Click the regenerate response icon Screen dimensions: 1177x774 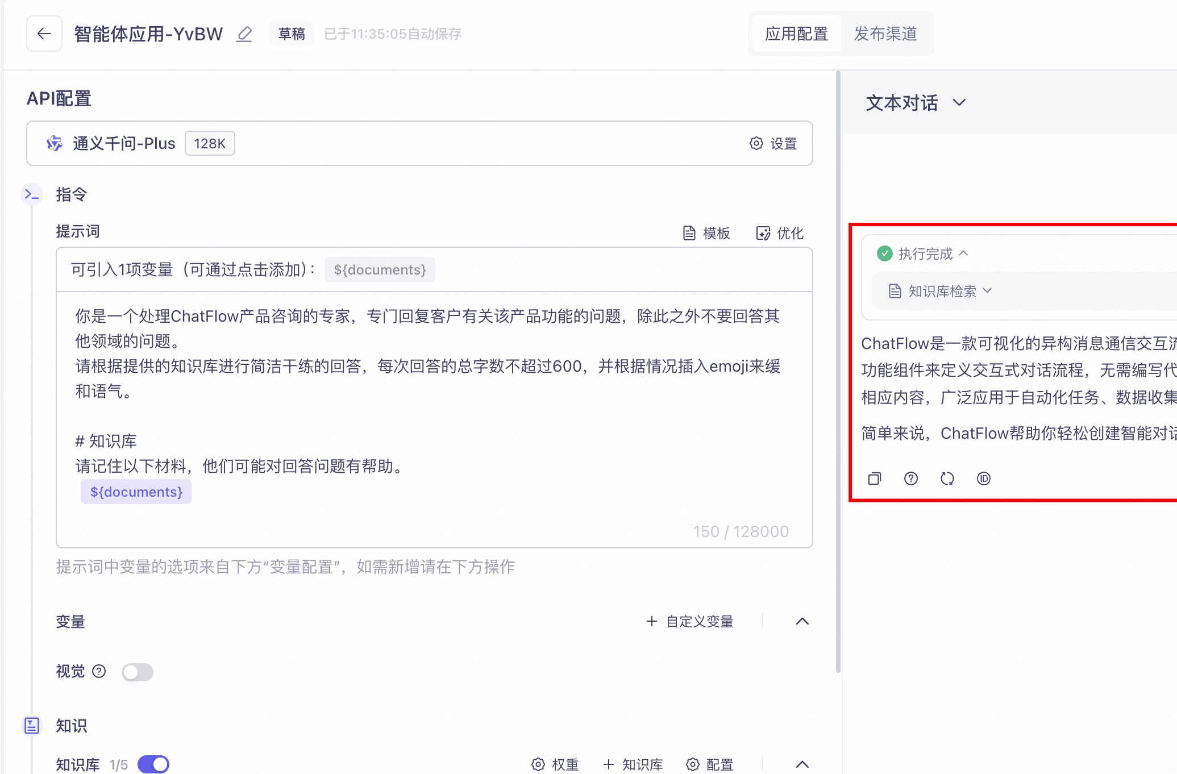point(947,478)
